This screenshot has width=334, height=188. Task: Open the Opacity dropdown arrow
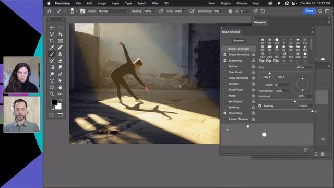(x=154, y=11)
